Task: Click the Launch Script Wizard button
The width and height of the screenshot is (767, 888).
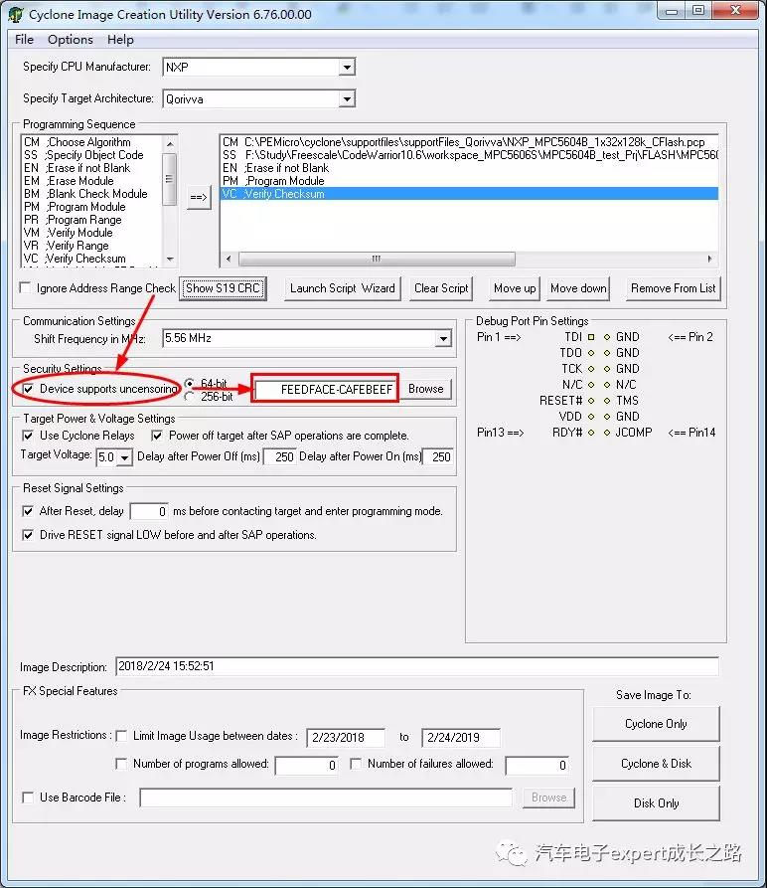Action: pyautogui.click(x=342, y=288)
